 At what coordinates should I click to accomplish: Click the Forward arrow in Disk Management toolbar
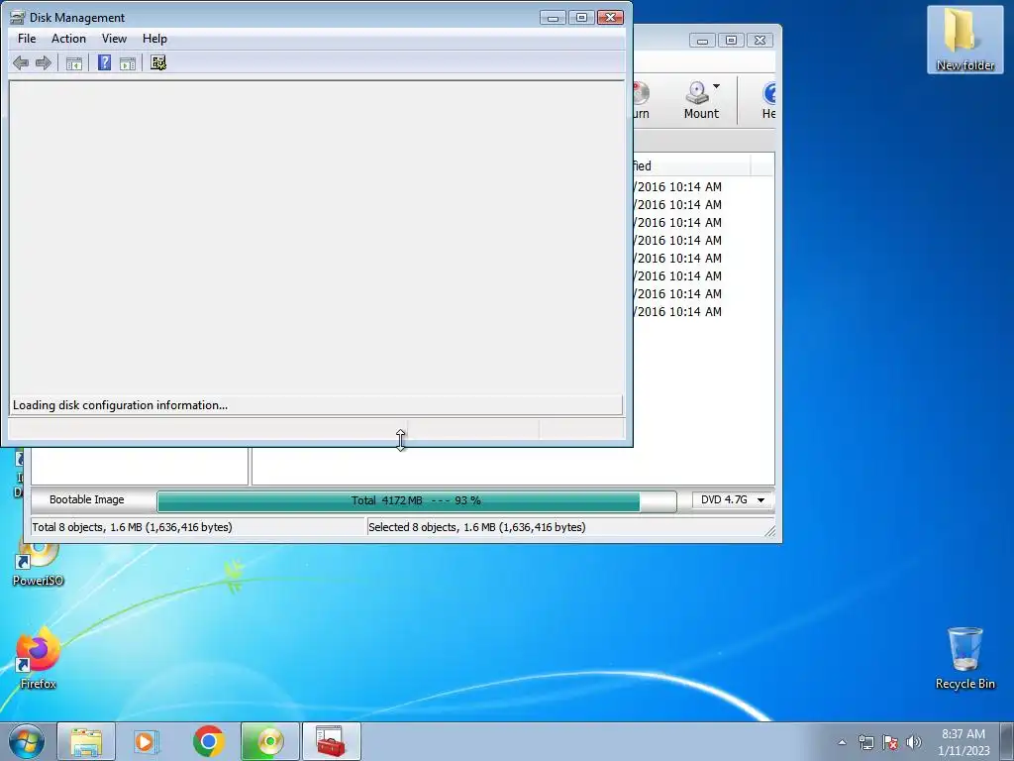coord(44,62)
